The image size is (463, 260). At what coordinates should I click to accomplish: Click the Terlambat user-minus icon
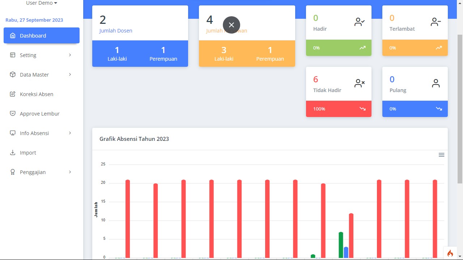[436, 22]
